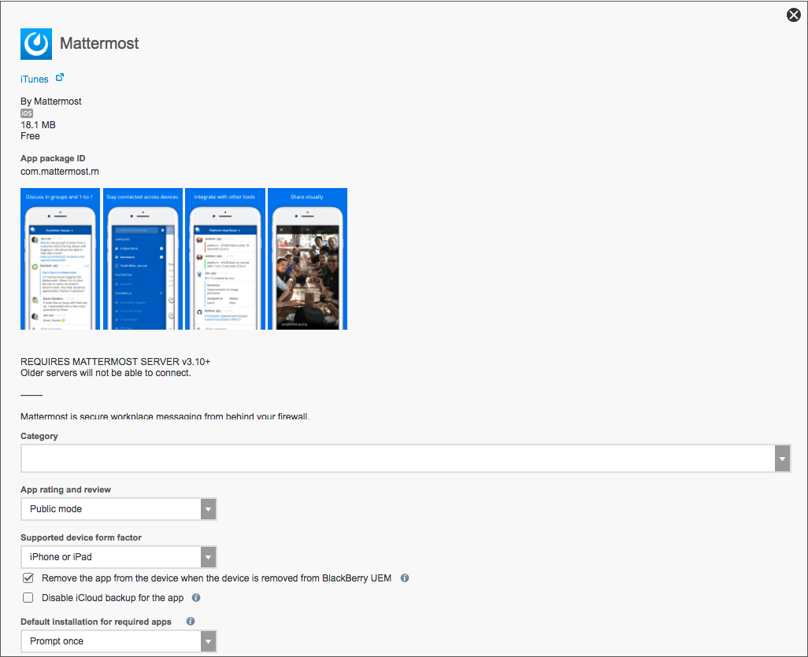Click the Mattermost app logo icon
Viewport: 808px width, 657px height.
pyautogui.click(x=36, y=44)
